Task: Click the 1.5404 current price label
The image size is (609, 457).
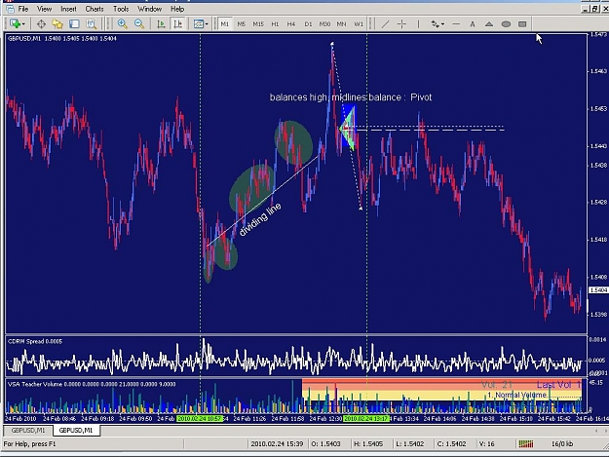Action: coord(598,290)
